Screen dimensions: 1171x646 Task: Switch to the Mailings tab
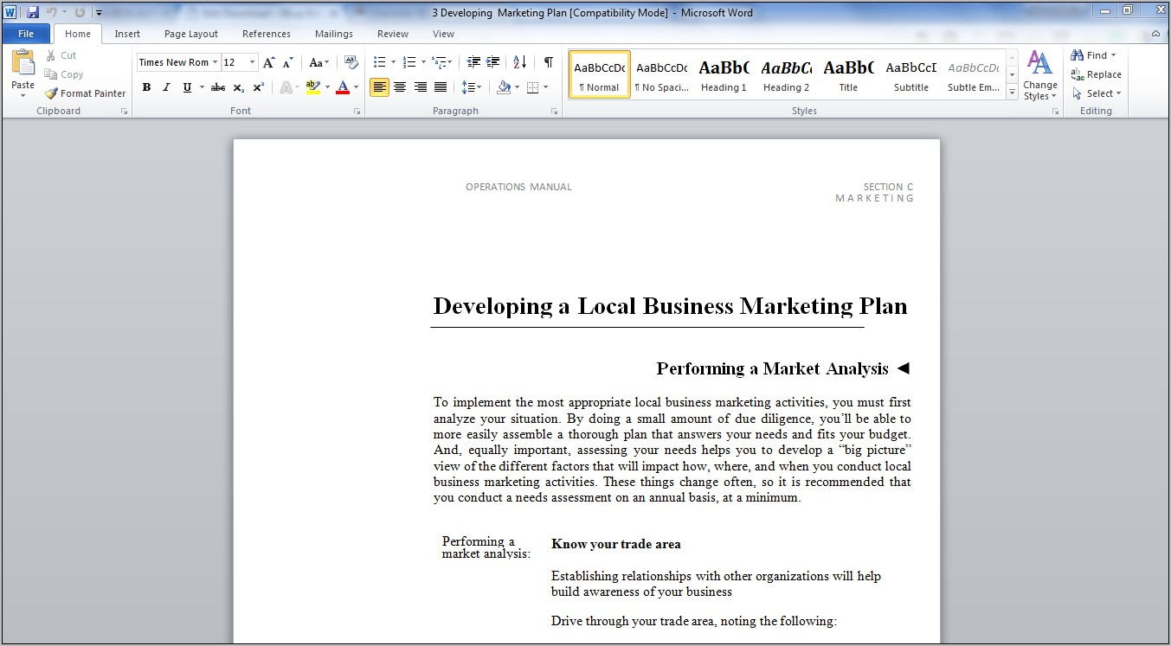(x=334, y=34)
